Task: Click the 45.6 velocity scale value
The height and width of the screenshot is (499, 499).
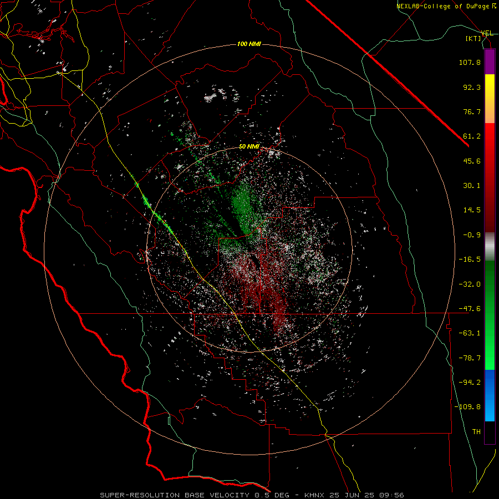Action: (x=472, y=161)
